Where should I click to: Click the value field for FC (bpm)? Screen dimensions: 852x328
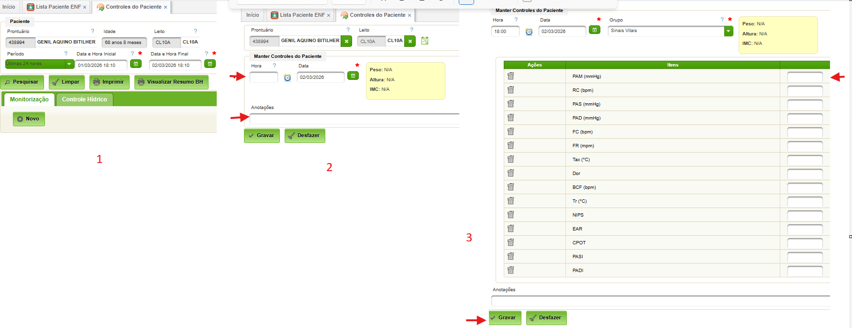click(x=805, y=132)
